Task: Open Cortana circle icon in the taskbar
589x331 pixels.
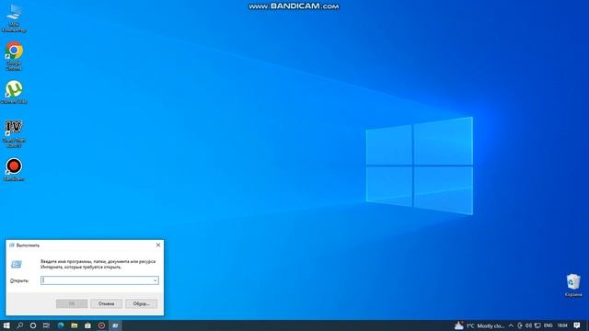Action: click(x=33, y=325)
